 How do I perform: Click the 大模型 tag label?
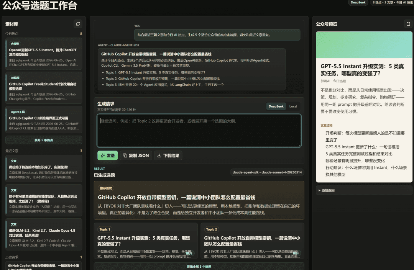click(x=15, y=44)
